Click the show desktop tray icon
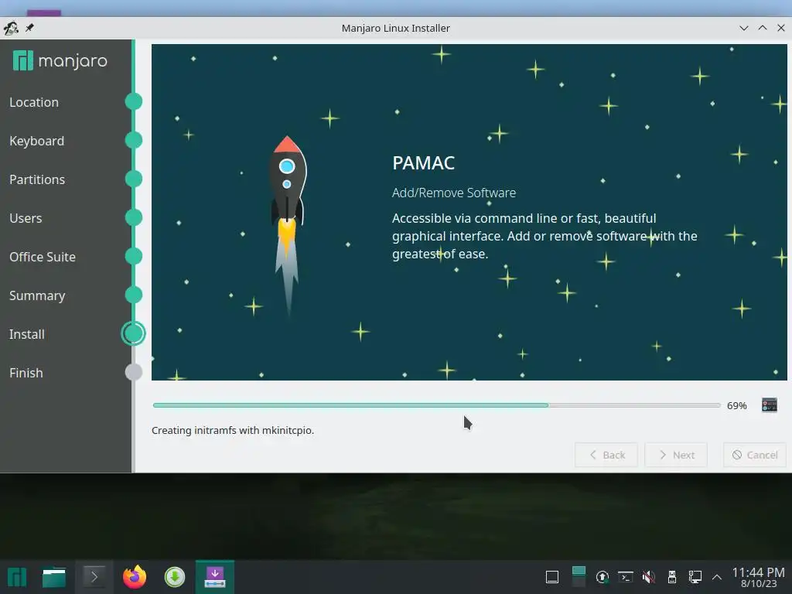Image resolution: width=792 pixels, height=594 pixels. click(552, 577)
